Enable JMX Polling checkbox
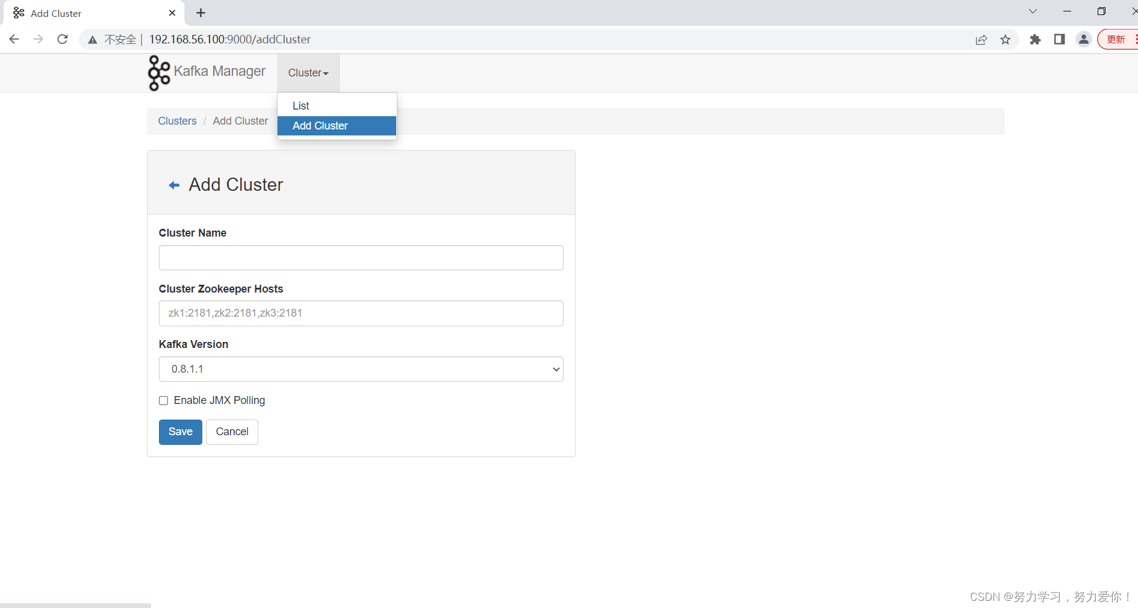Screen dimensions: 1138x608 pyautogui.click(x=163, y=401)
